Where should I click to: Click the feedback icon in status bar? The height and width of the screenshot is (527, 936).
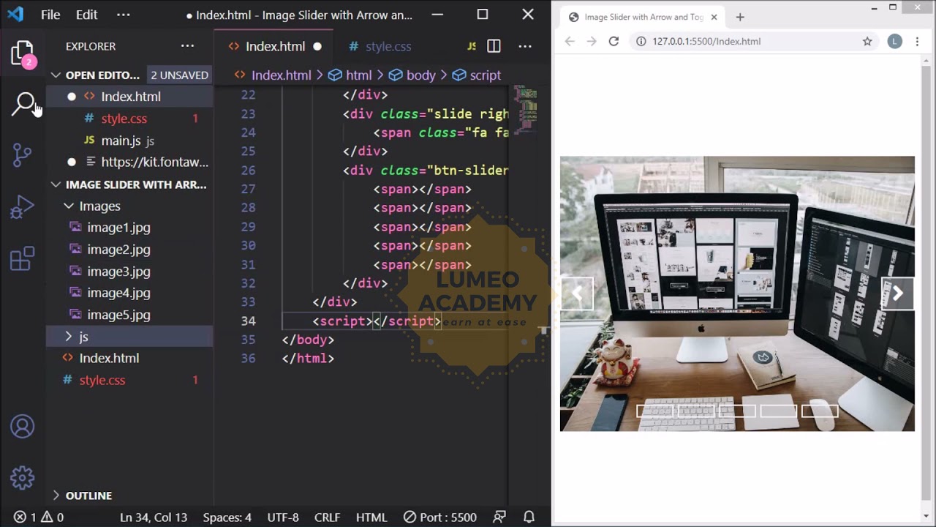coord(500,517)
